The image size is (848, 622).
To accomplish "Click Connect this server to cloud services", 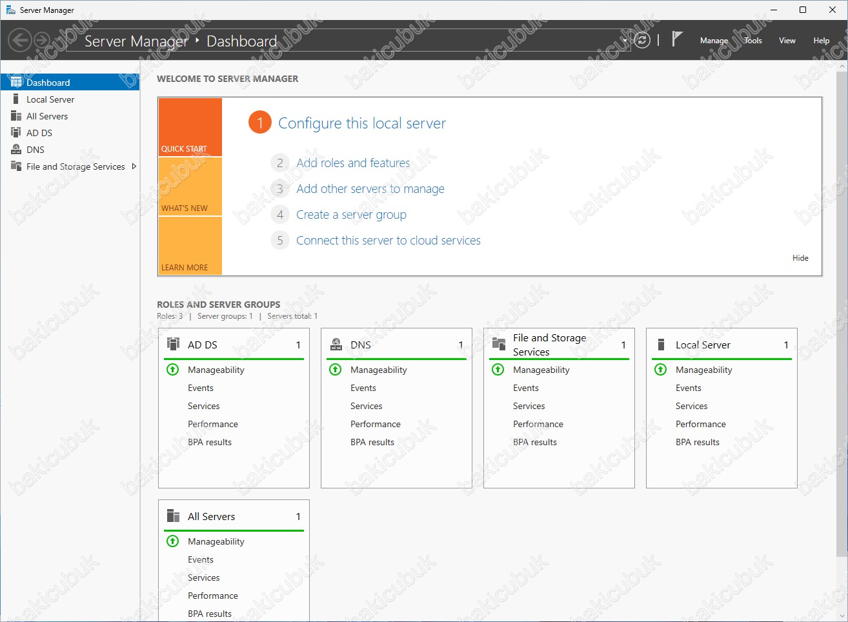I will 389,241.
